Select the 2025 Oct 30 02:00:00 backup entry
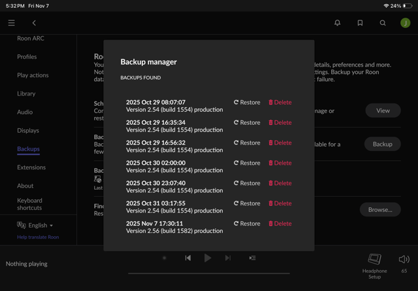Screen dimensions: 418x291 174,166
